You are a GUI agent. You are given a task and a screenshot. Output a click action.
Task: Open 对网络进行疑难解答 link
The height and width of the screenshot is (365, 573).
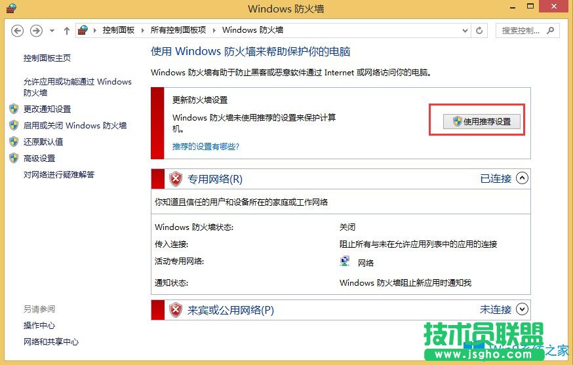(x=59, y=175)
